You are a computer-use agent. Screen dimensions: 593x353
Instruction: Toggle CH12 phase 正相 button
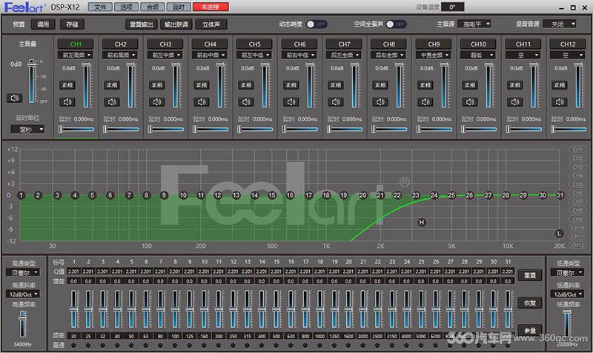(x=560, y=85)
